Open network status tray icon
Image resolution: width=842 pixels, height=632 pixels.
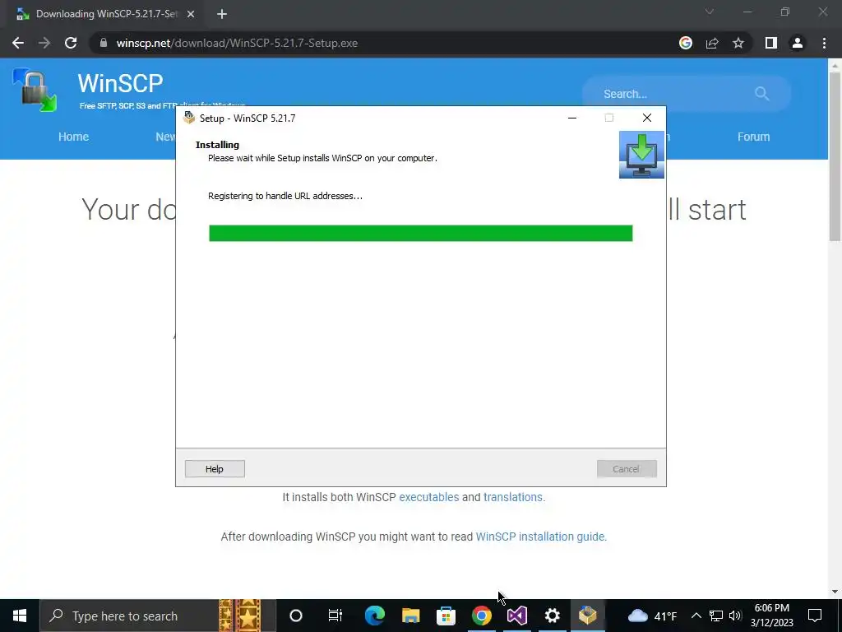click(x=716, y=616)
